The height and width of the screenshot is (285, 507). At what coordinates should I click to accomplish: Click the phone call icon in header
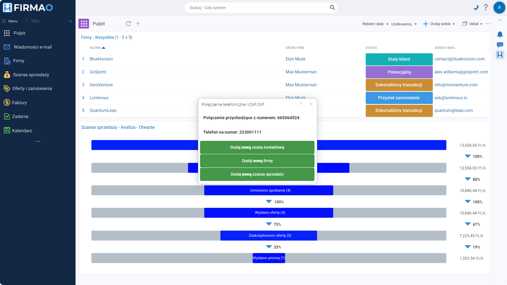point(476,8)
